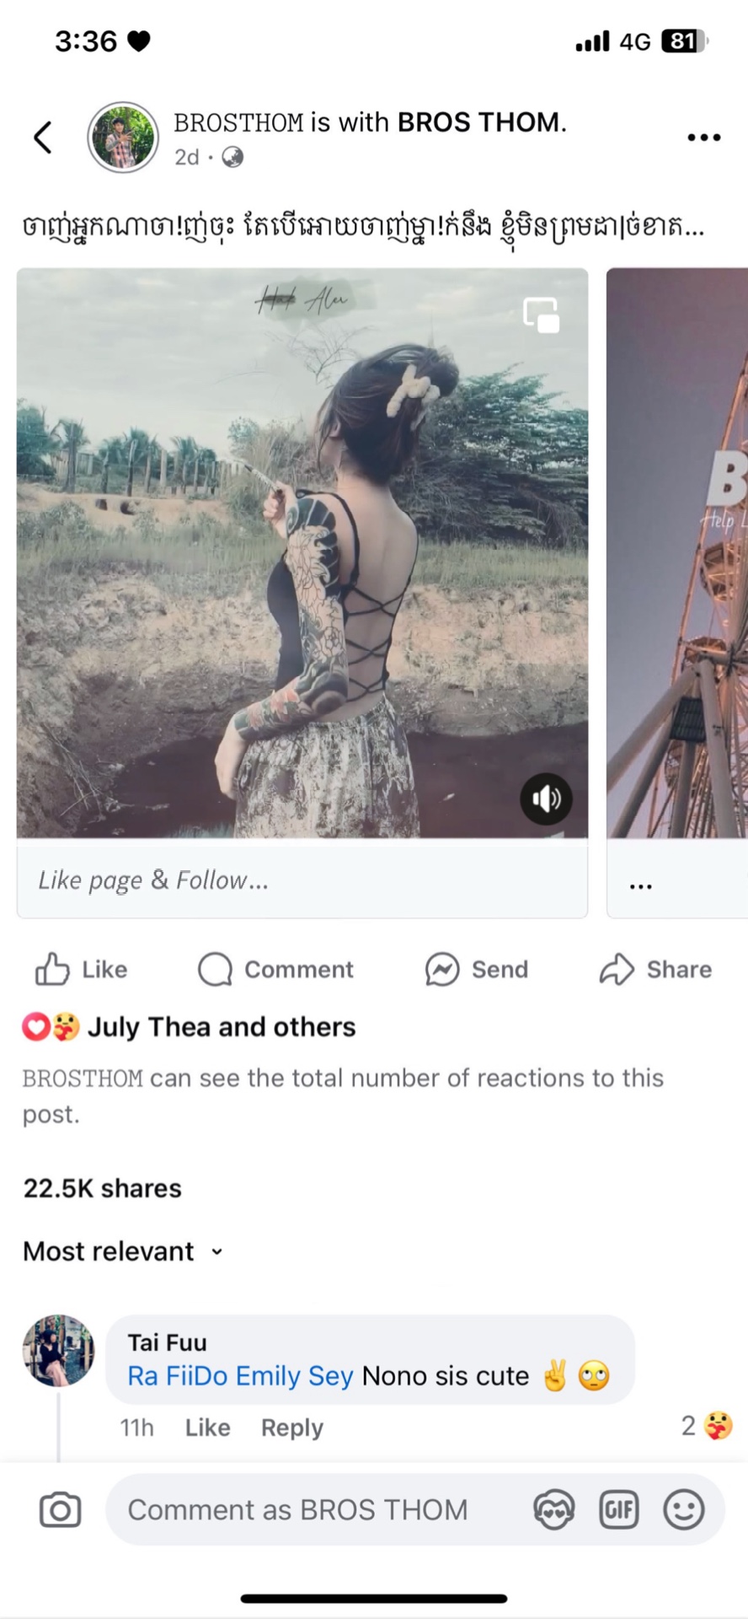Open the second card's three-dot options

641,886
